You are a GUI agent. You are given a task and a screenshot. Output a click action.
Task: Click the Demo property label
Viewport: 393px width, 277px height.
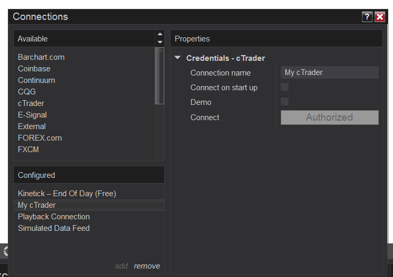(x=201, y=102)
